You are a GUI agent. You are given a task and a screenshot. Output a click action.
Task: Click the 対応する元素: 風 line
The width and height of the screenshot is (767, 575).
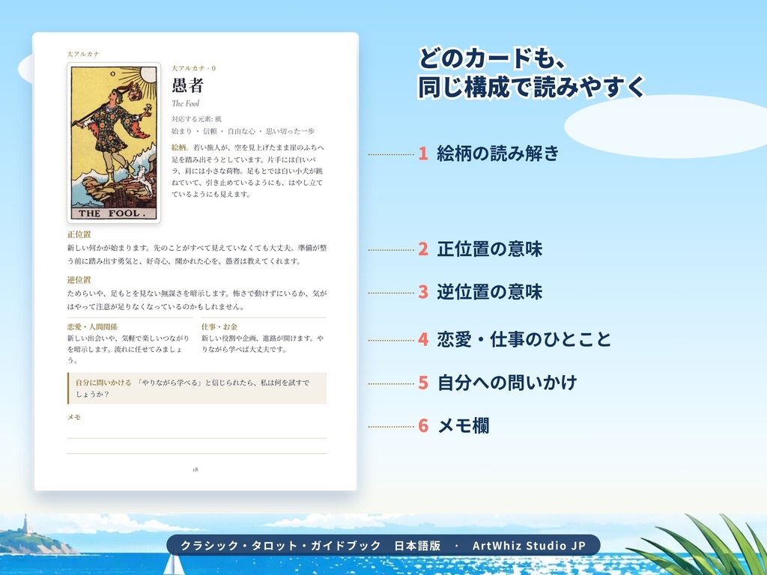click(x=196, y=119)
